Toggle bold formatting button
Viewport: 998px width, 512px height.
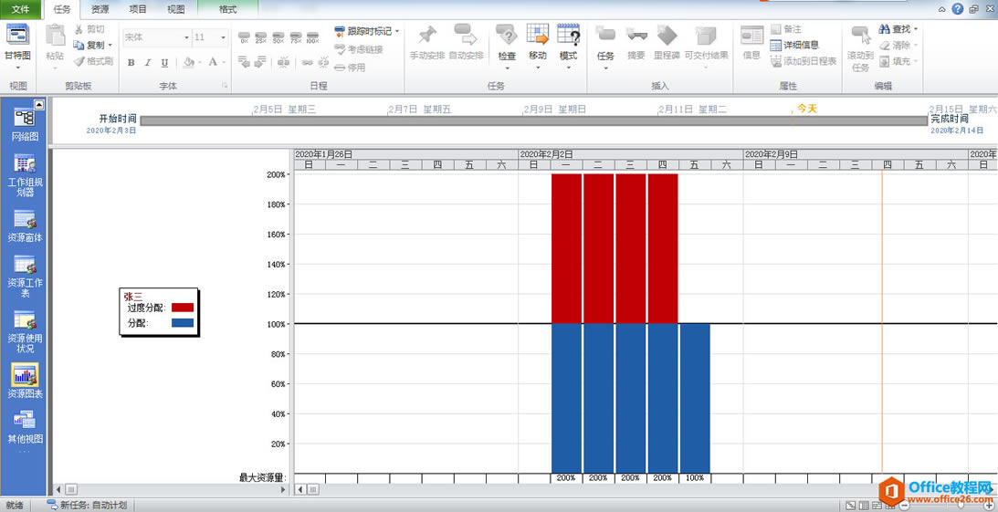(131, 63)
